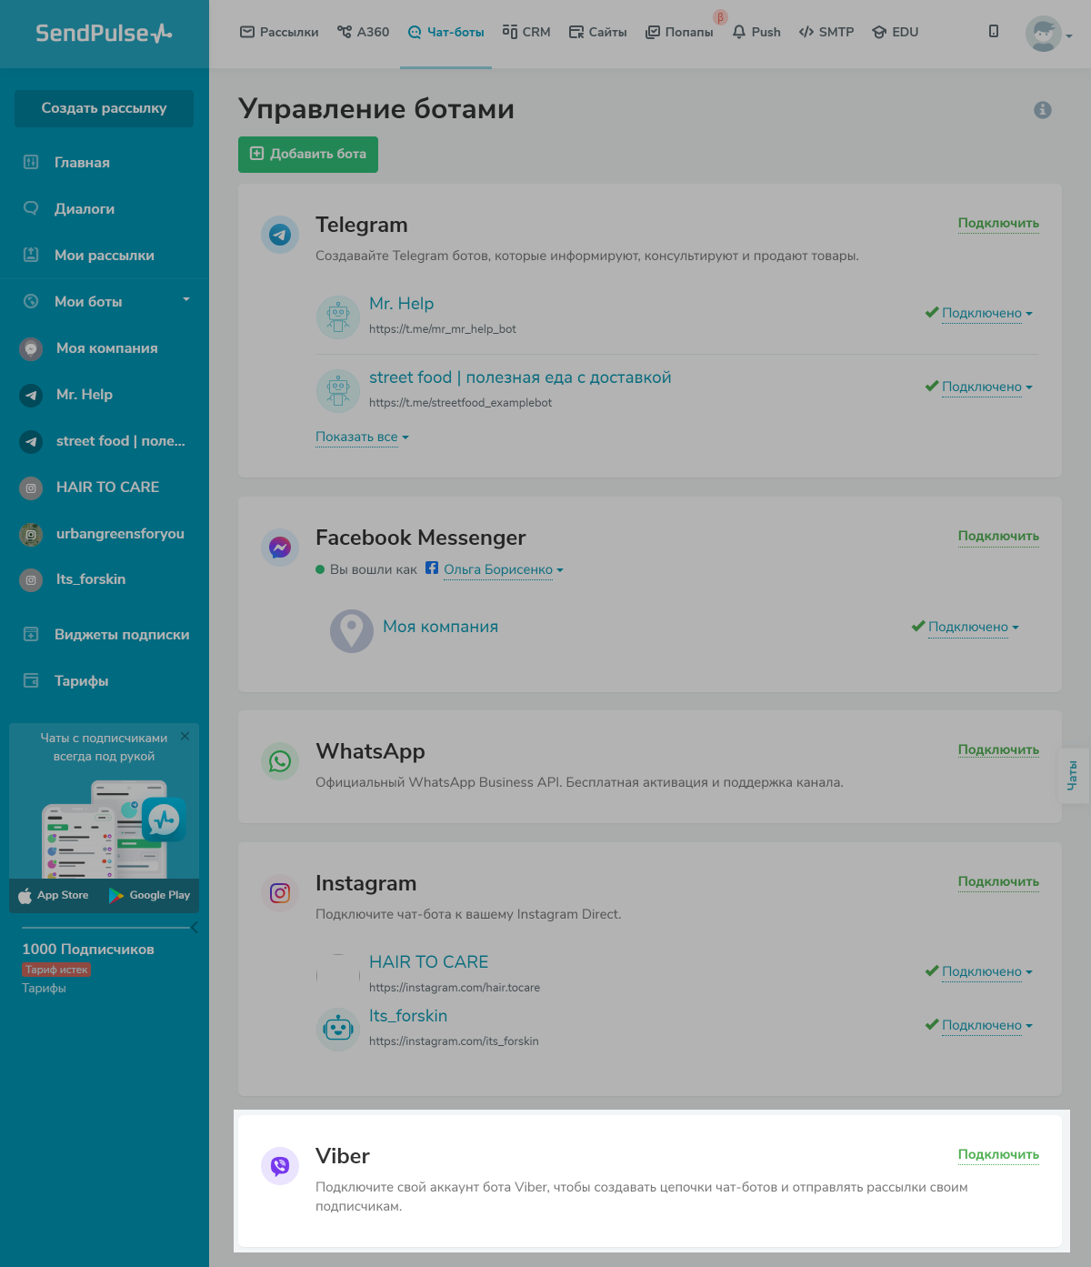Click the Мои боты sidebar icon
This screenshot has width=1091, height=1267.
(31, 301)
